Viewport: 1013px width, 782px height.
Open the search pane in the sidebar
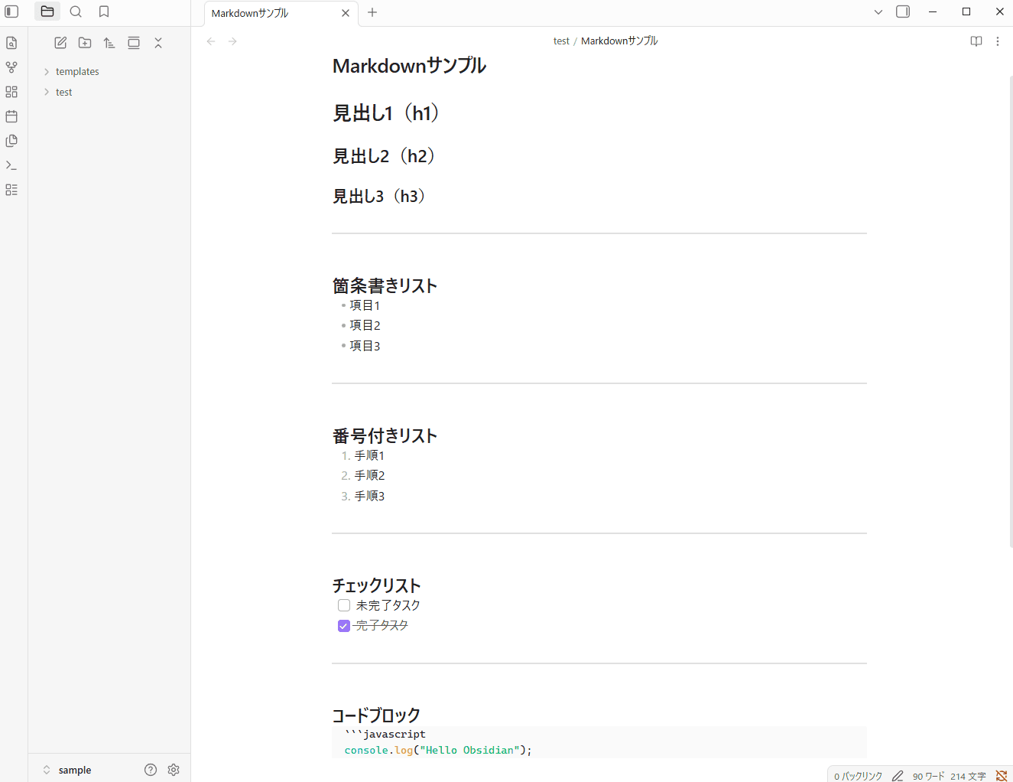pyautogui.click(x=76, y=11)
